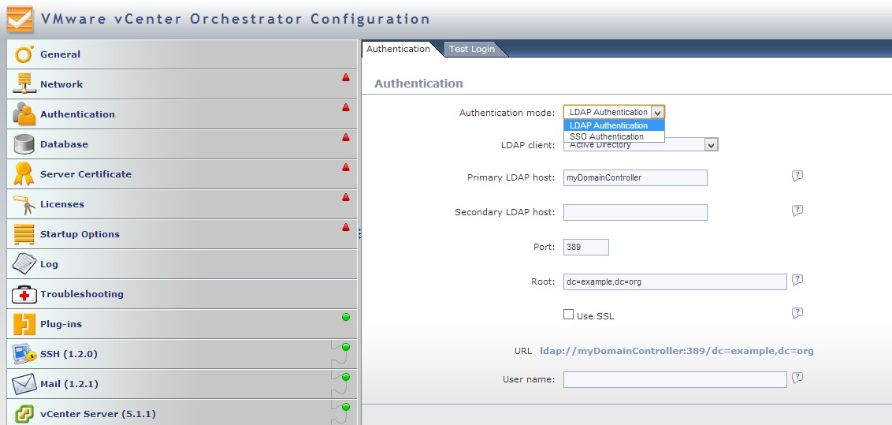
Task: Click the Mail envelope icon
Action: (24, 384)
